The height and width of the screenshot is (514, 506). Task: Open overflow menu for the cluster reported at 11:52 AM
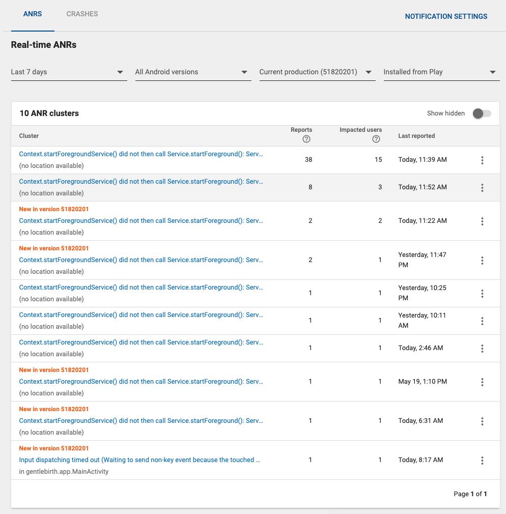point(482,187)
